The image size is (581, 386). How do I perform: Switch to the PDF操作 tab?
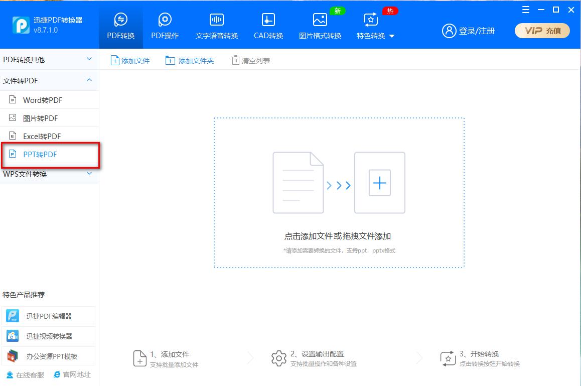coord(165,25)
